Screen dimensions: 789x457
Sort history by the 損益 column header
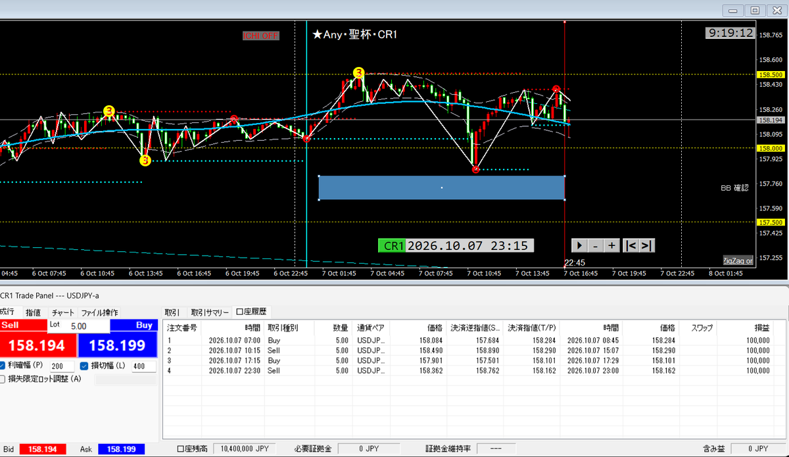(762, 327)
